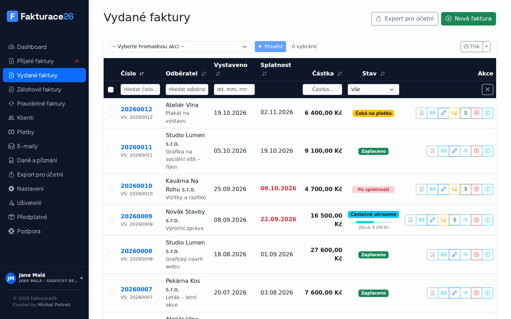Open Přijaté faktury in sidebar
Image resolution: width=511 pixels, height=319 pixels.
(44, 61)
